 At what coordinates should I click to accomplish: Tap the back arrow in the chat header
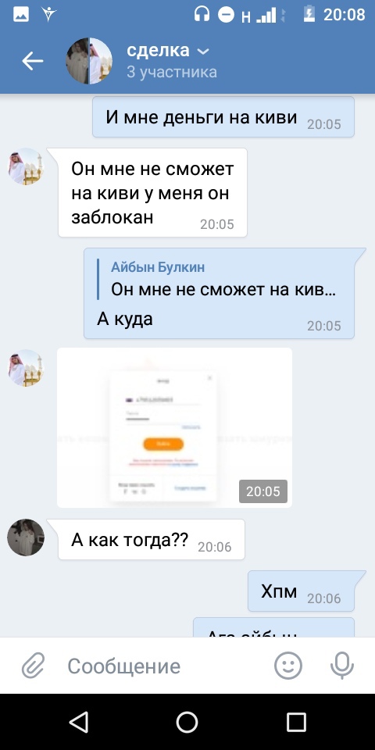tap(33, 61)
